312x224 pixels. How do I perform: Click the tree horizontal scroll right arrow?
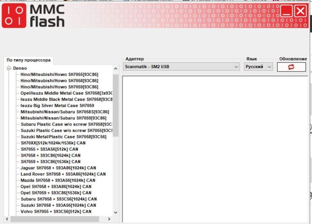click(x=109, y=219)
